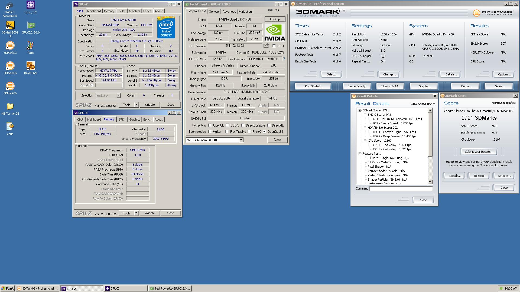Click Result Details scrollbar down arrow
The image size is (520, 292).
point(430,182)
